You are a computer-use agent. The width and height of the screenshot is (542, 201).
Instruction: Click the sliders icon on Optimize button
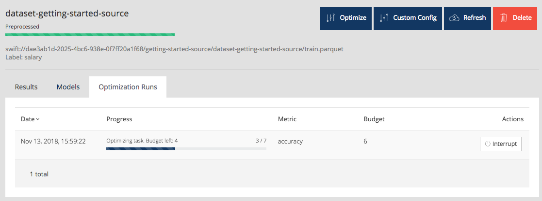click(x=331, y=18)
